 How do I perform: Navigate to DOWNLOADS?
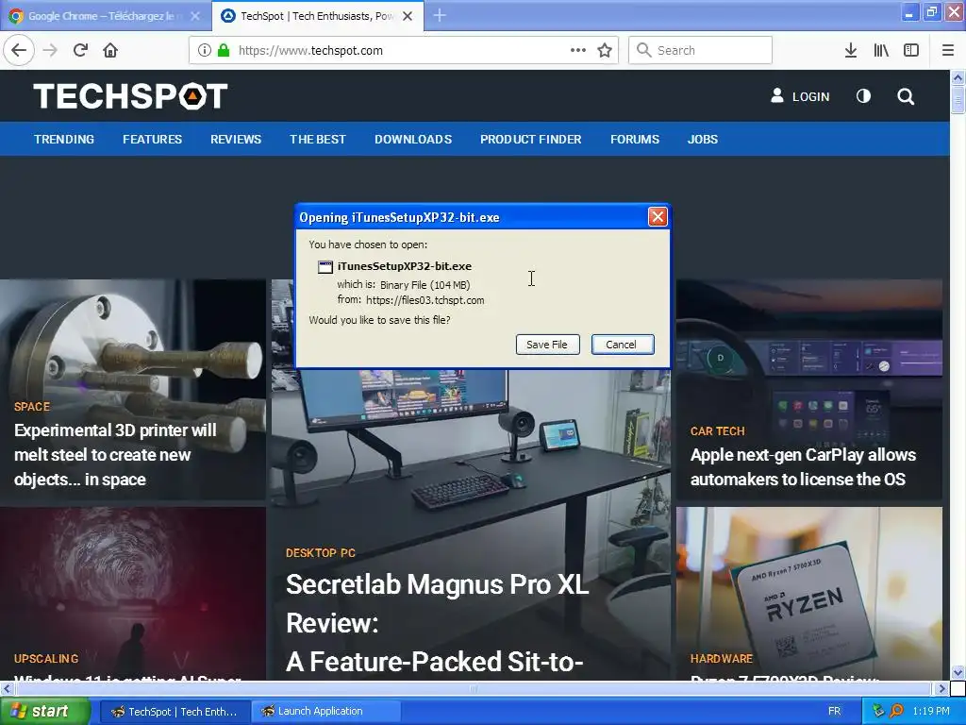[x=413, y=140]
